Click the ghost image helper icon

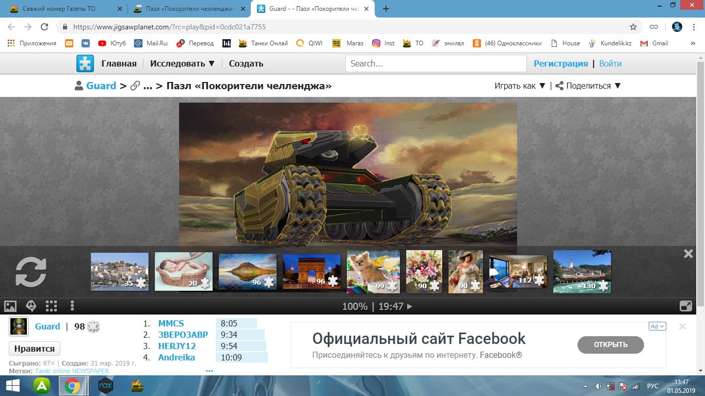pyautogui.click(x=31, y=306)
